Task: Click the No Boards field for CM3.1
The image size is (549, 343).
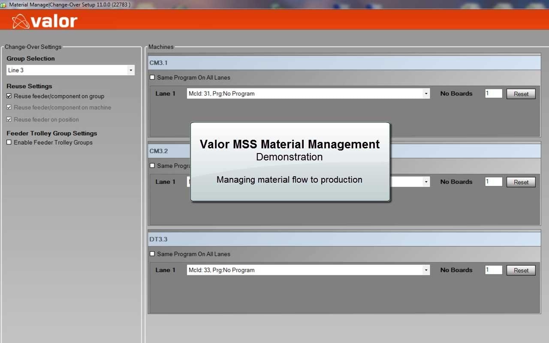Action: 494,93
